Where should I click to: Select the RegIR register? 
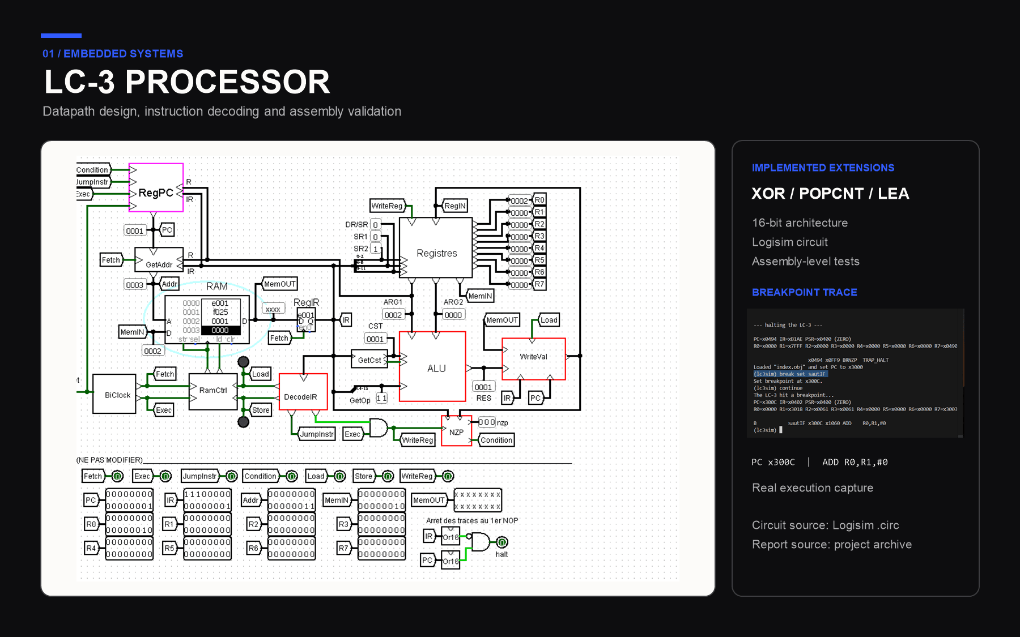[307, 320]
